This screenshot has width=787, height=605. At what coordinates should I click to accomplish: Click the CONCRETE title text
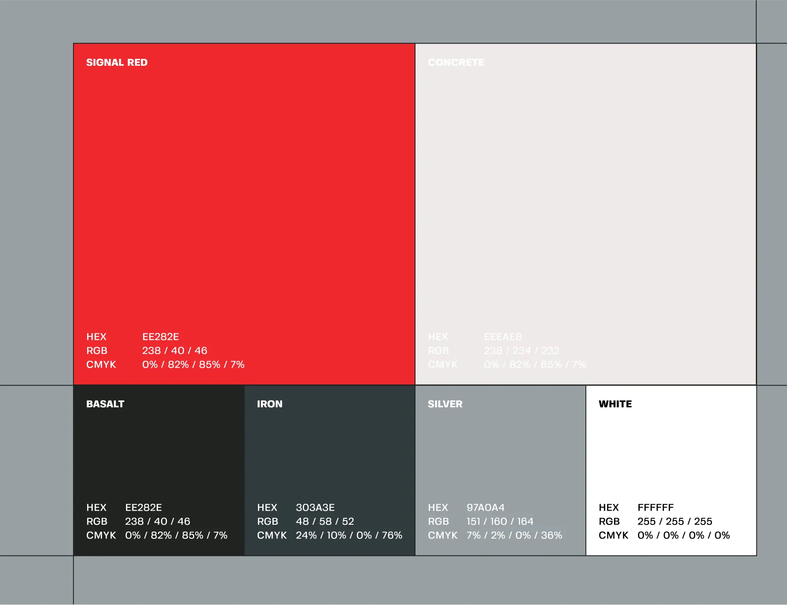456,62
